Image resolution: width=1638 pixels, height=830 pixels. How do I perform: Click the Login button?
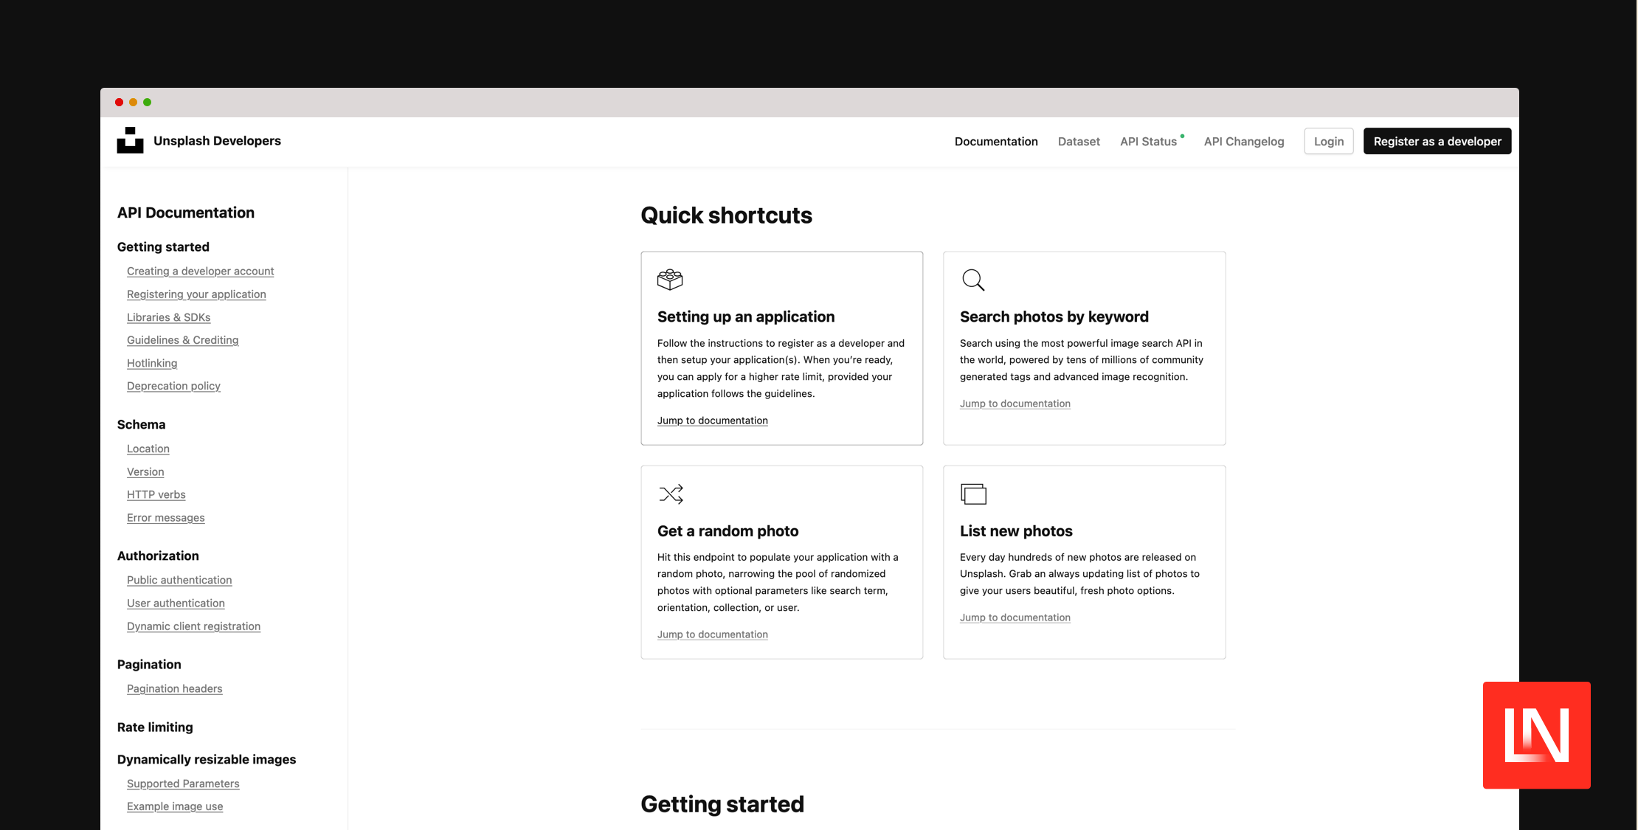(x=1328, y=139)
